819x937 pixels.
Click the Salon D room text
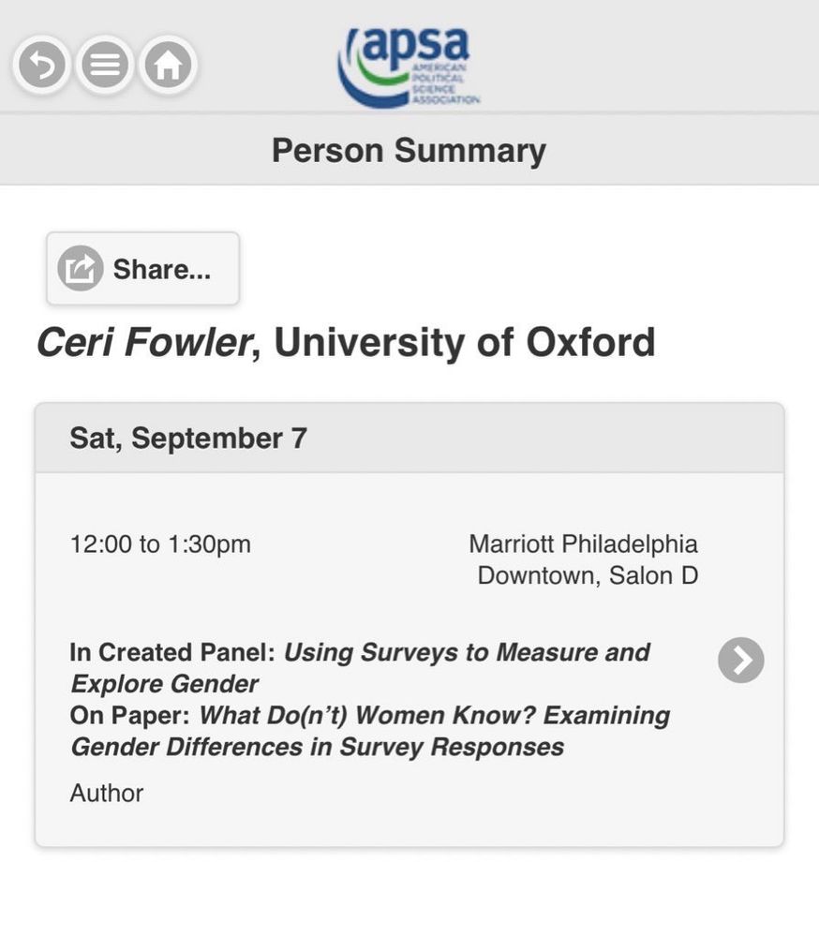click(653, 575)
